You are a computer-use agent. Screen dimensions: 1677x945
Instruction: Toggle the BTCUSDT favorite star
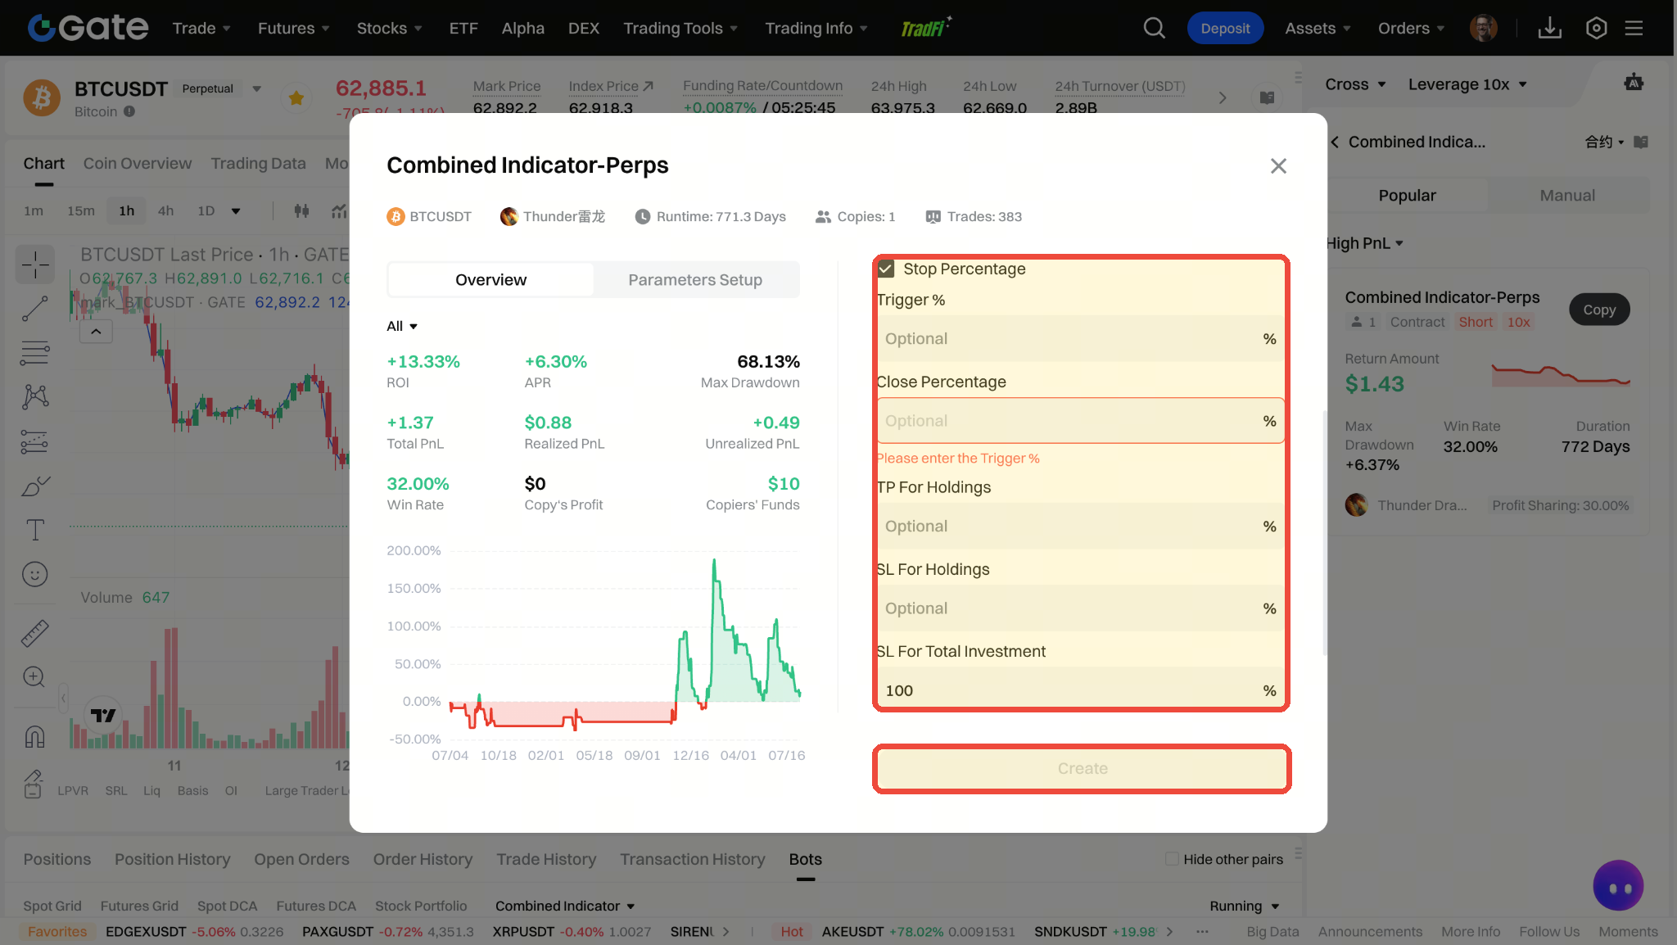(x=296, y=98)
